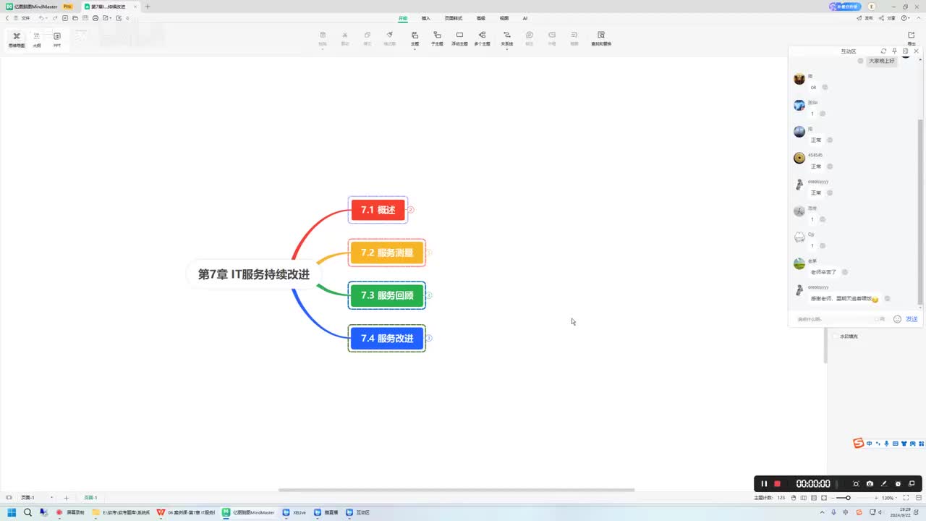Click the 多个主题 multiple topics tool
This screenshot has width=926, height=521.
[x=482, y=38]
